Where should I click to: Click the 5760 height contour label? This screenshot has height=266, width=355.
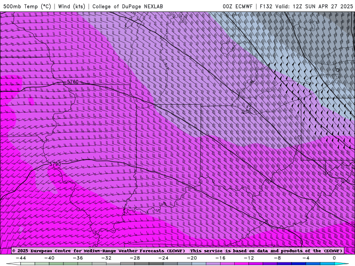[x=73, y=82]
